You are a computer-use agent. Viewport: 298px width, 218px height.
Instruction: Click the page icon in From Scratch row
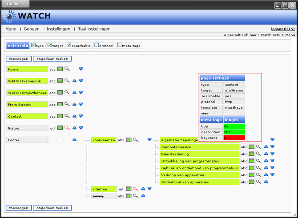tap(60, 104)
